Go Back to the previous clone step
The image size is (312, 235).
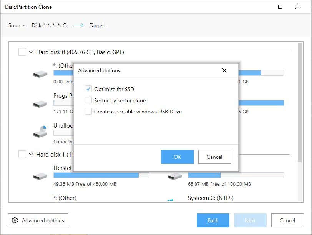tap(213, 220)
